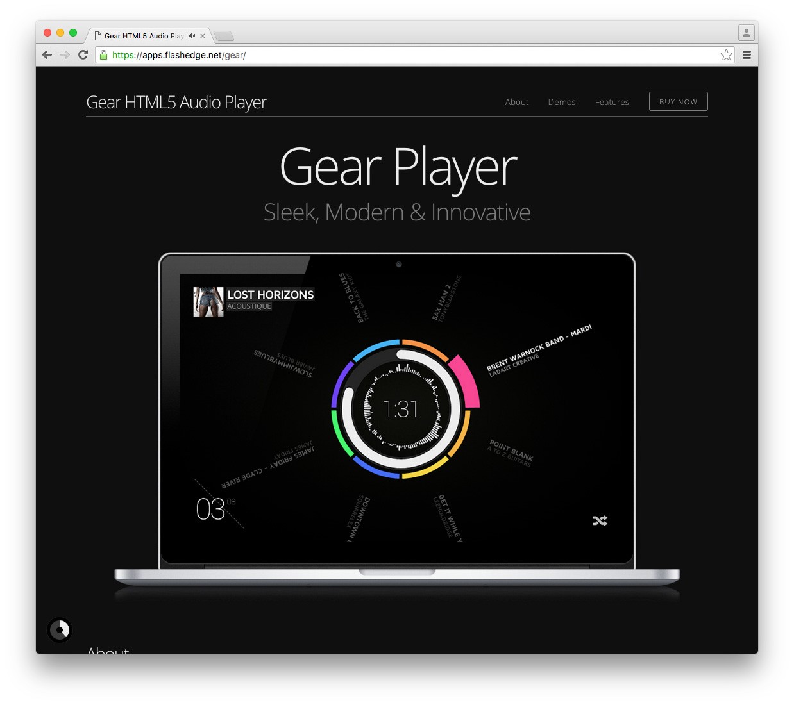The width and height of the screenshot is (794, 705).
Task: Bookmark this page with the star icon
Action: point(726,55)
